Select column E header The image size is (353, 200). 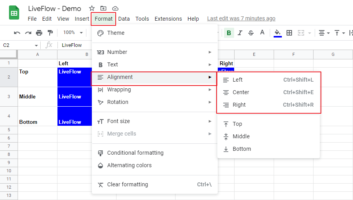254,54
